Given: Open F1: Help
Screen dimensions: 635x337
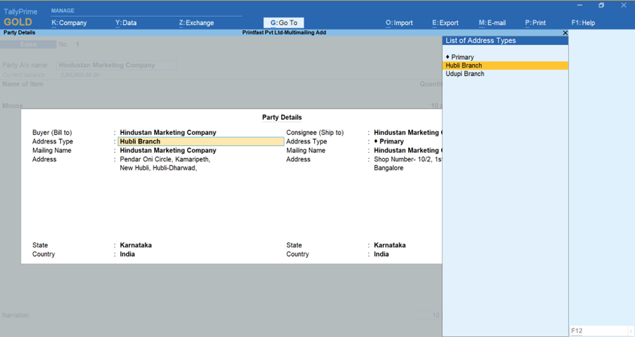Looking at the screenshot, I should coord(583,23).
